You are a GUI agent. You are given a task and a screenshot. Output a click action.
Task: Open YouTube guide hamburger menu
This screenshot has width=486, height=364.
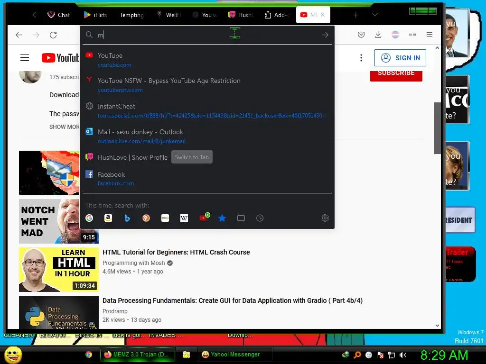pyautogui.click(x=25, y=57)
